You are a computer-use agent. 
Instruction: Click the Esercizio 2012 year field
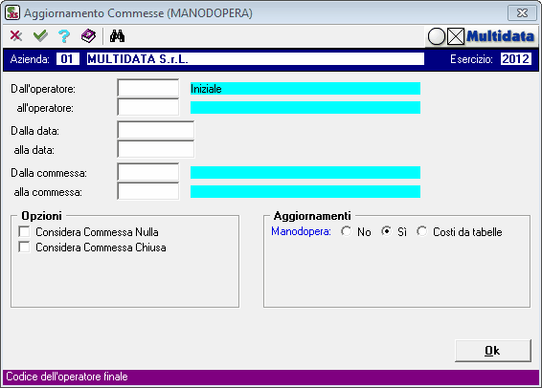516,59
